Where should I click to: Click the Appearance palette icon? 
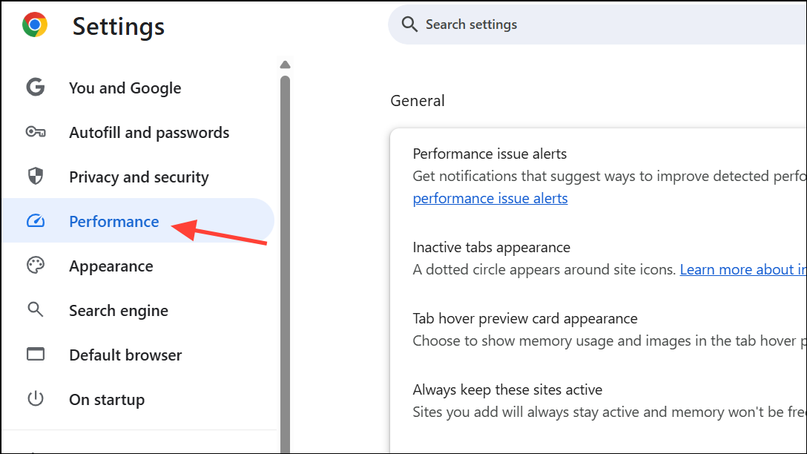pyautogui.click(x=36, y=266)
